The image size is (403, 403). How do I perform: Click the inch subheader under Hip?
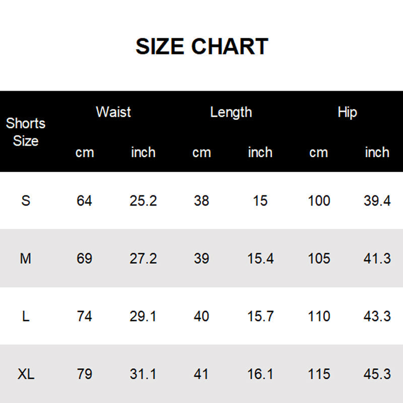[x=377, y=152]
